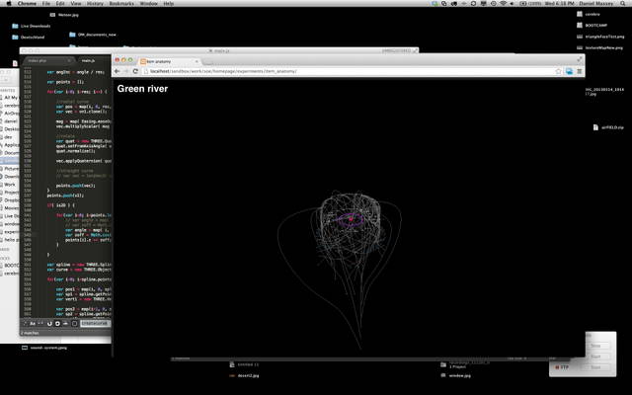
Task: Select the Chrome tab titled 'item anatomy'
Action: 169,61
